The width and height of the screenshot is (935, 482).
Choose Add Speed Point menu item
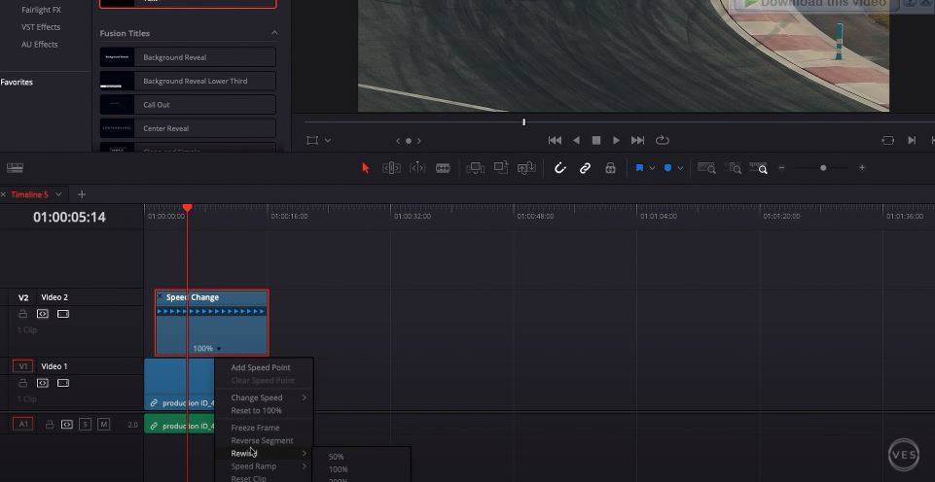pos(261,367)
